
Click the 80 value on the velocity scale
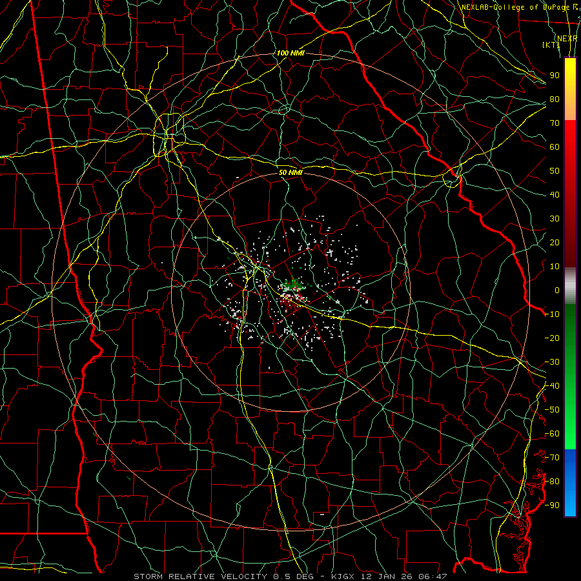click(x=555, y=99)
